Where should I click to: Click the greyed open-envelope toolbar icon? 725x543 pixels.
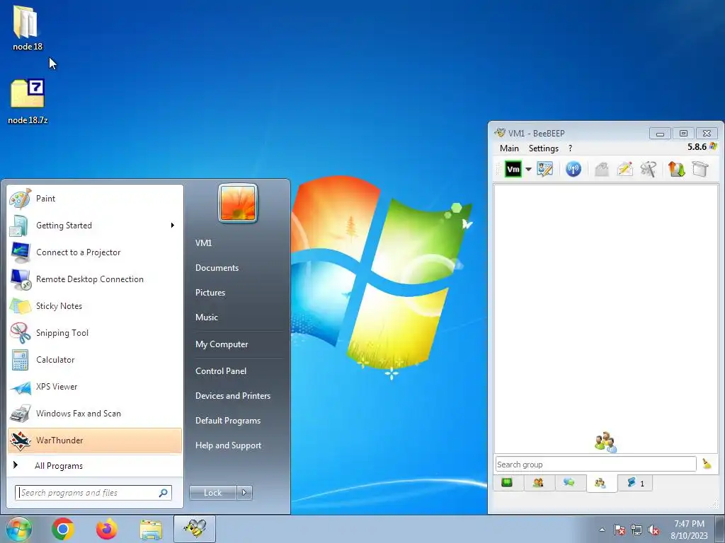(601, 169)
